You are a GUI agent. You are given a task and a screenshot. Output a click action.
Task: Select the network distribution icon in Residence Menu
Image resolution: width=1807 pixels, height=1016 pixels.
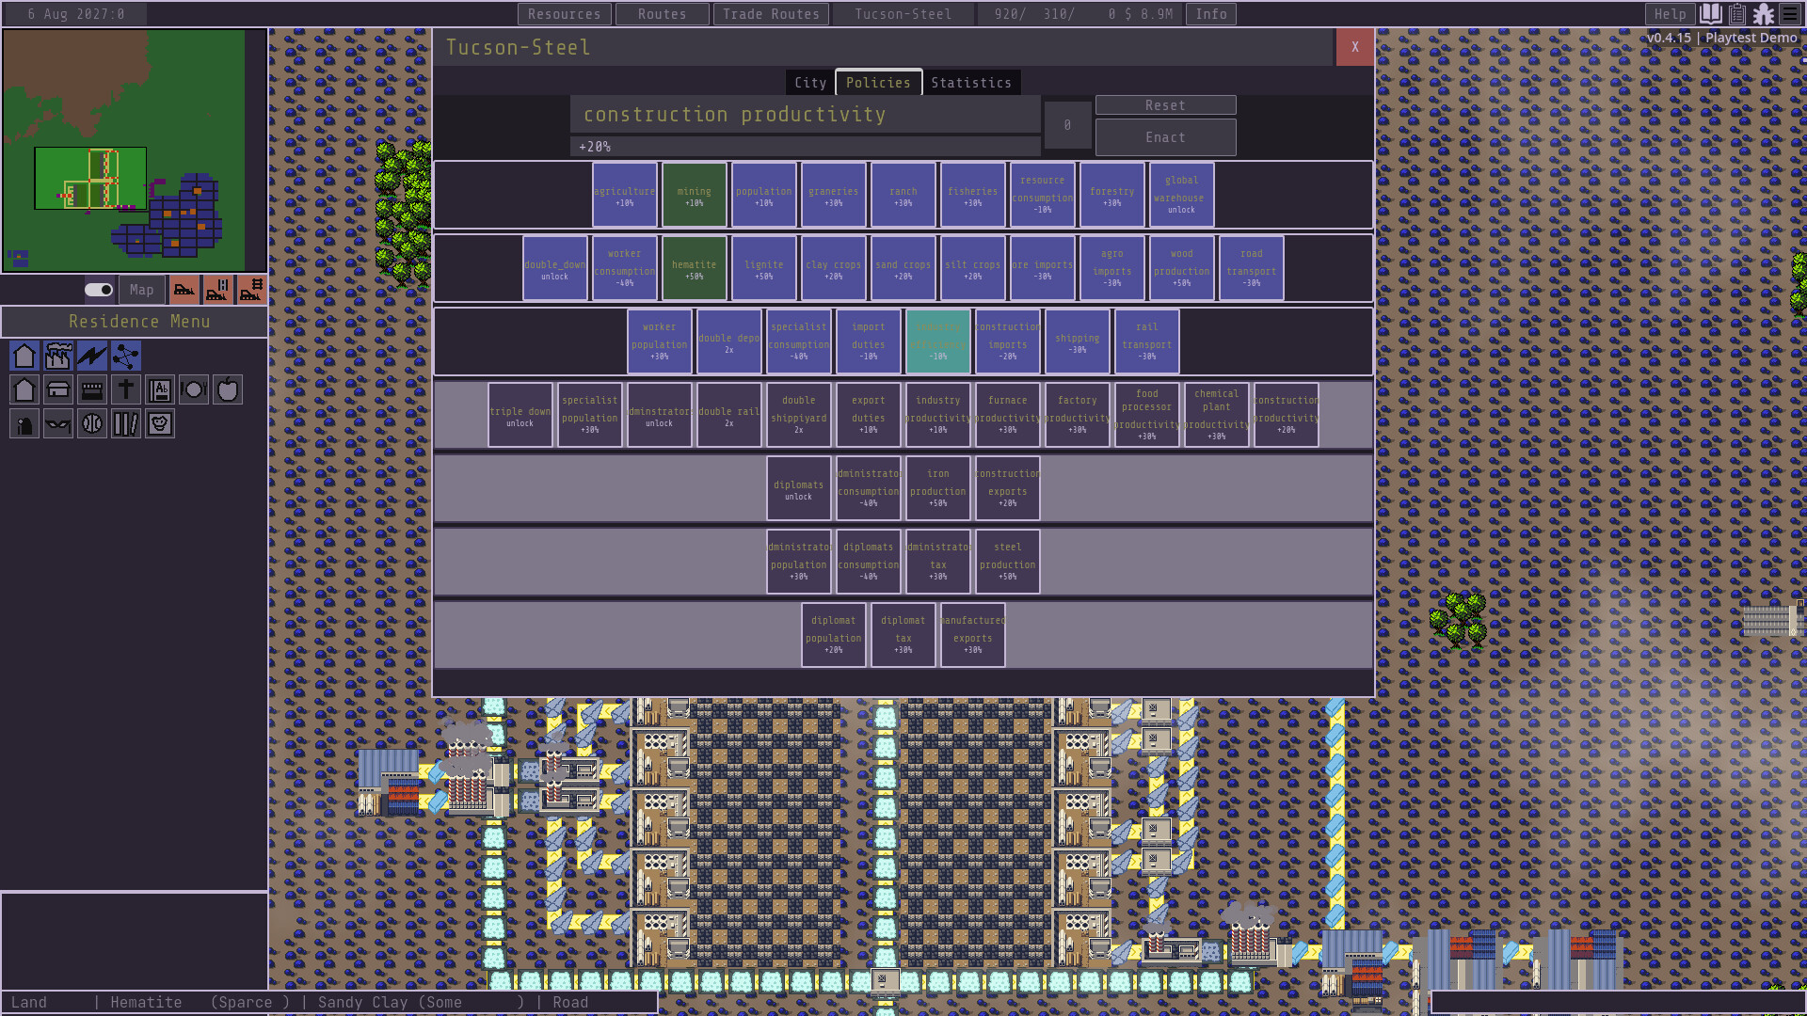[125, 356]
